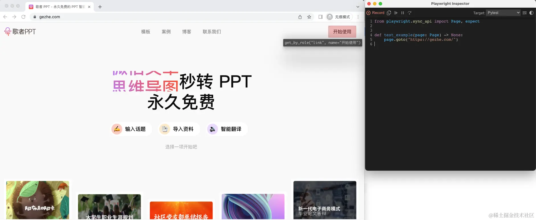The height and width of the screenshot is (220, 536).
Task: Click the Pause icon in Playwright Inspector
Action: [403, 13]
